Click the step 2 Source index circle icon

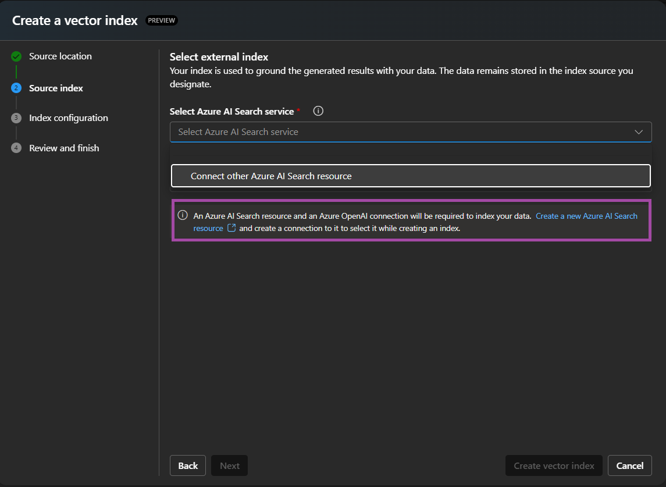(16, 88)
